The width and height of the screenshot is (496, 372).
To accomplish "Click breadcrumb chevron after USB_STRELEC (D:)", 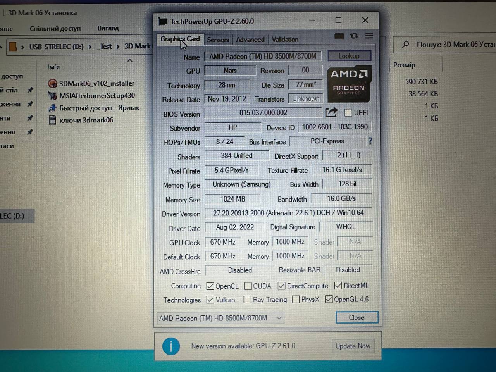I will pos(90,47).
